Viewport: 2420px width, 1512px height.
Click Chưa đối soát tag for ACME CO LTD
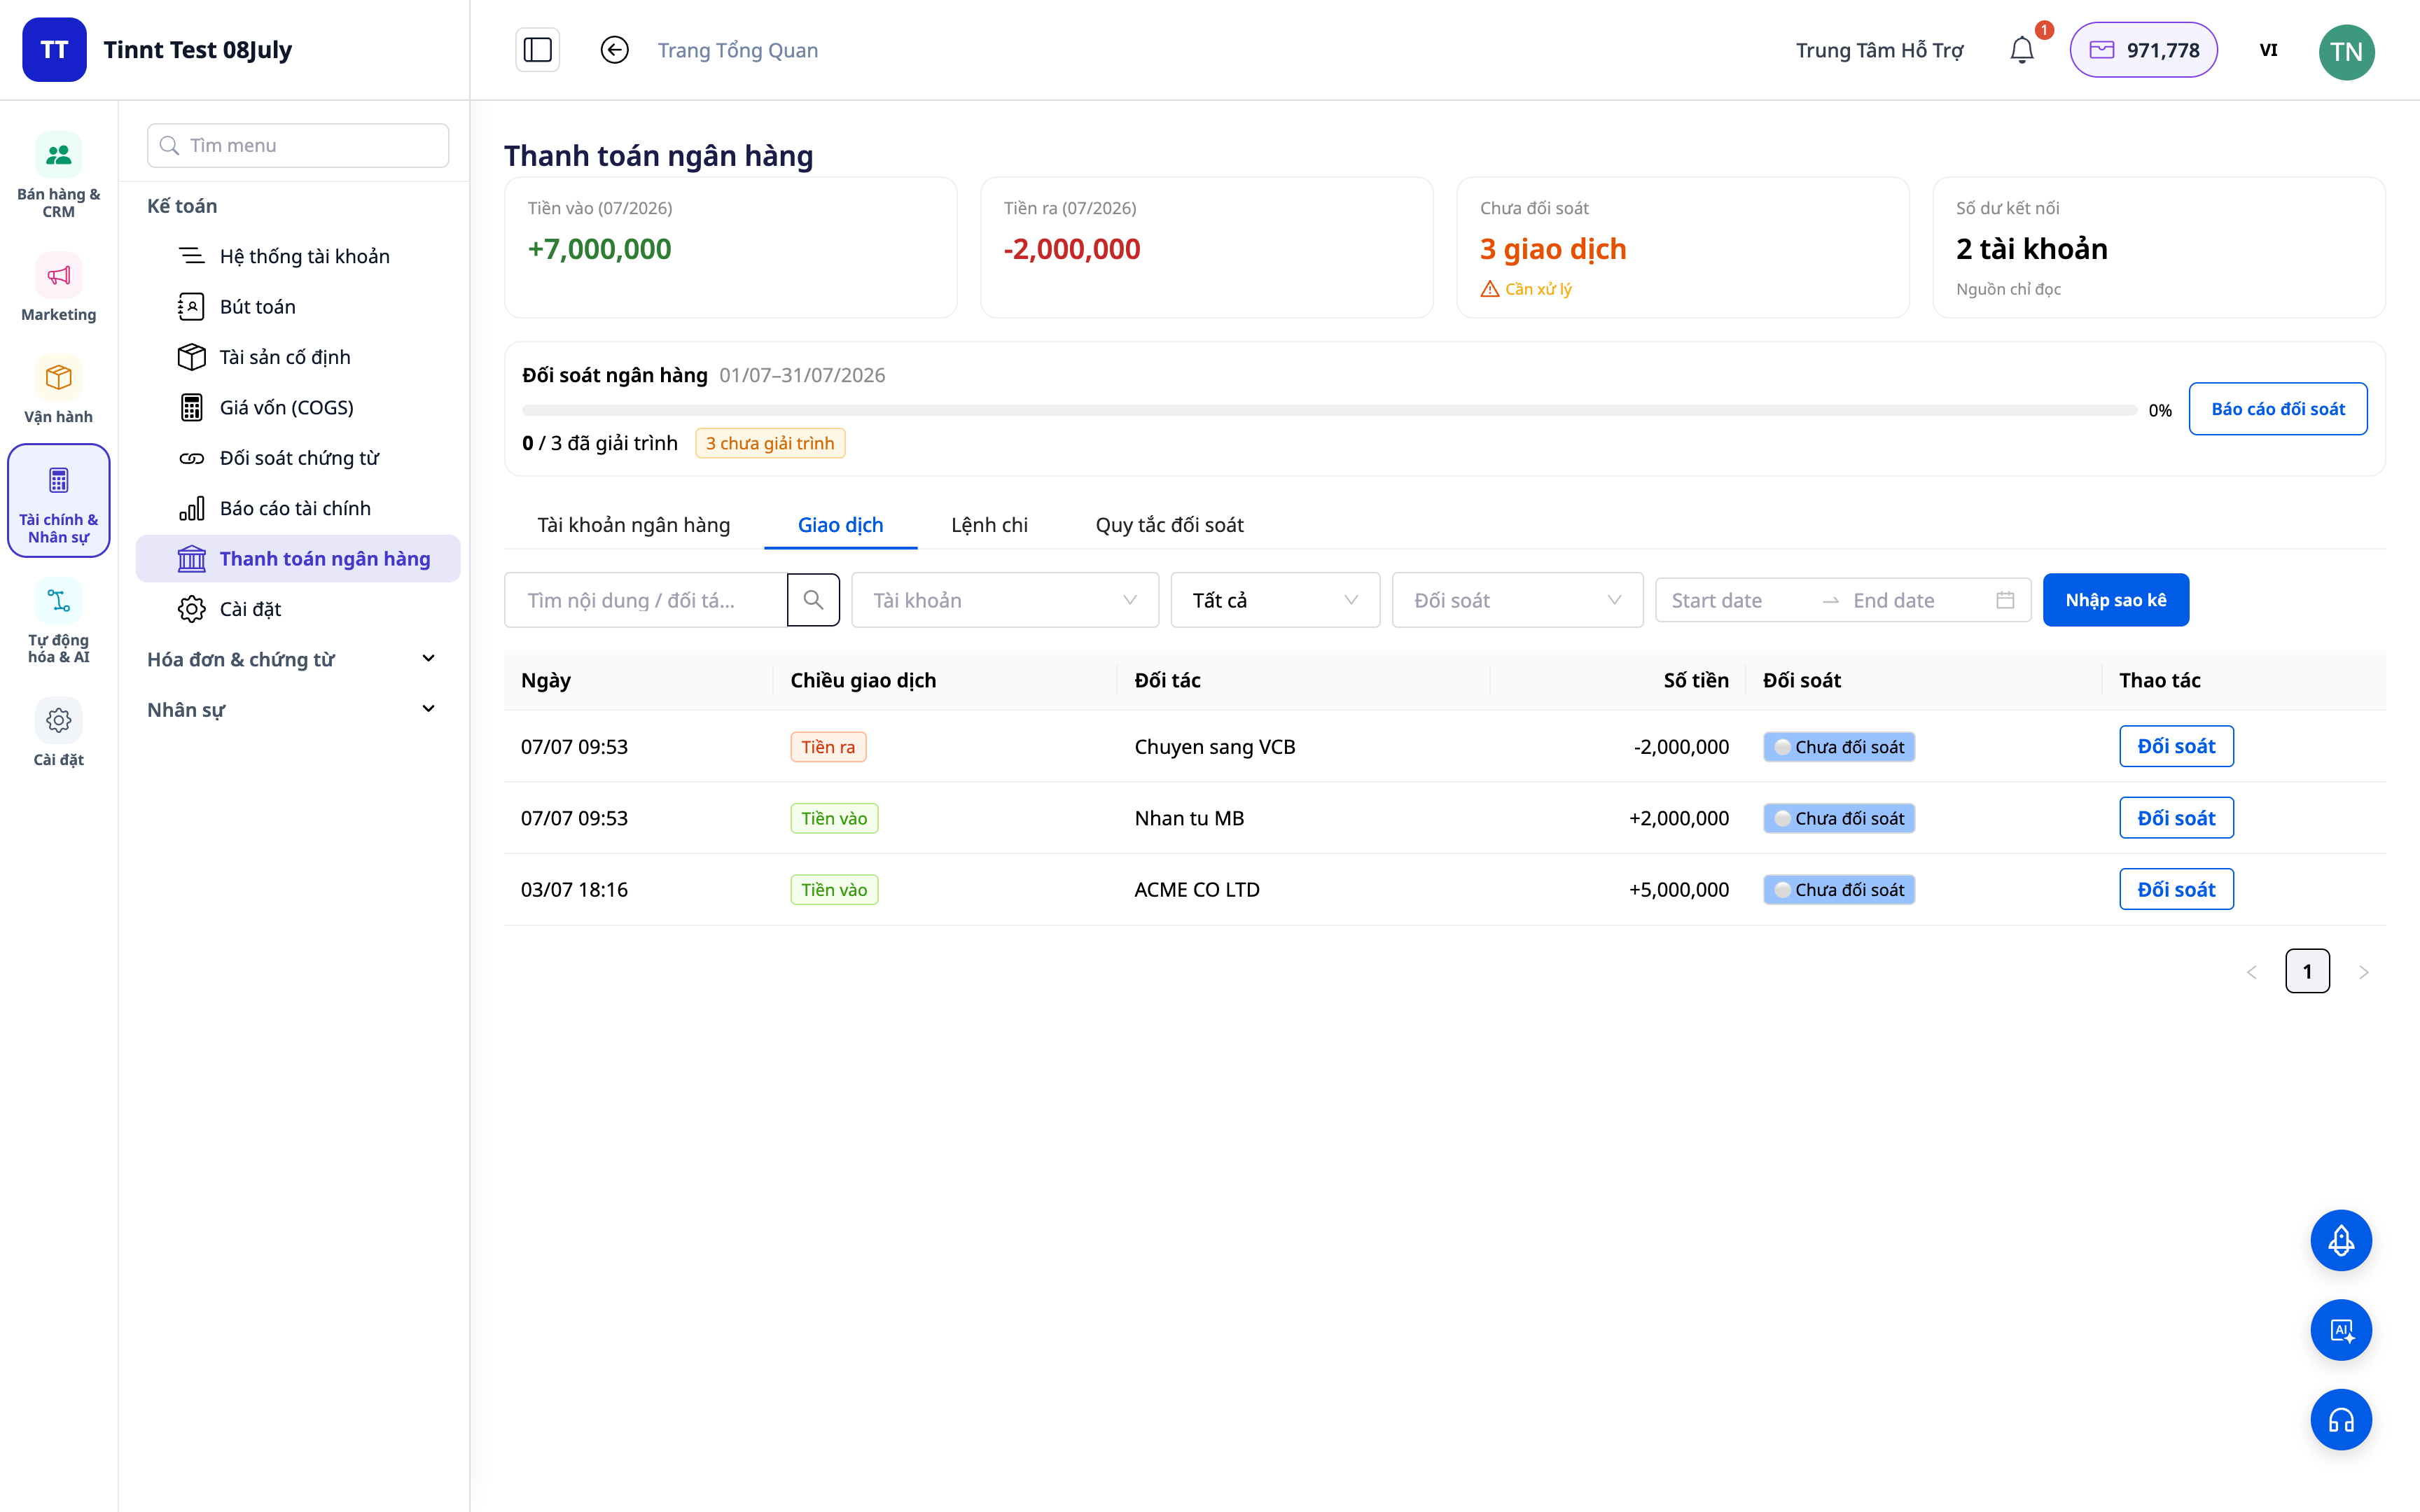pyautogui.click(x=1839, y=890)
